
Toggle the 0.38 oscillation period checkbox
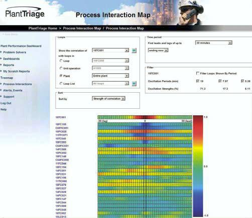coord(242,81)
